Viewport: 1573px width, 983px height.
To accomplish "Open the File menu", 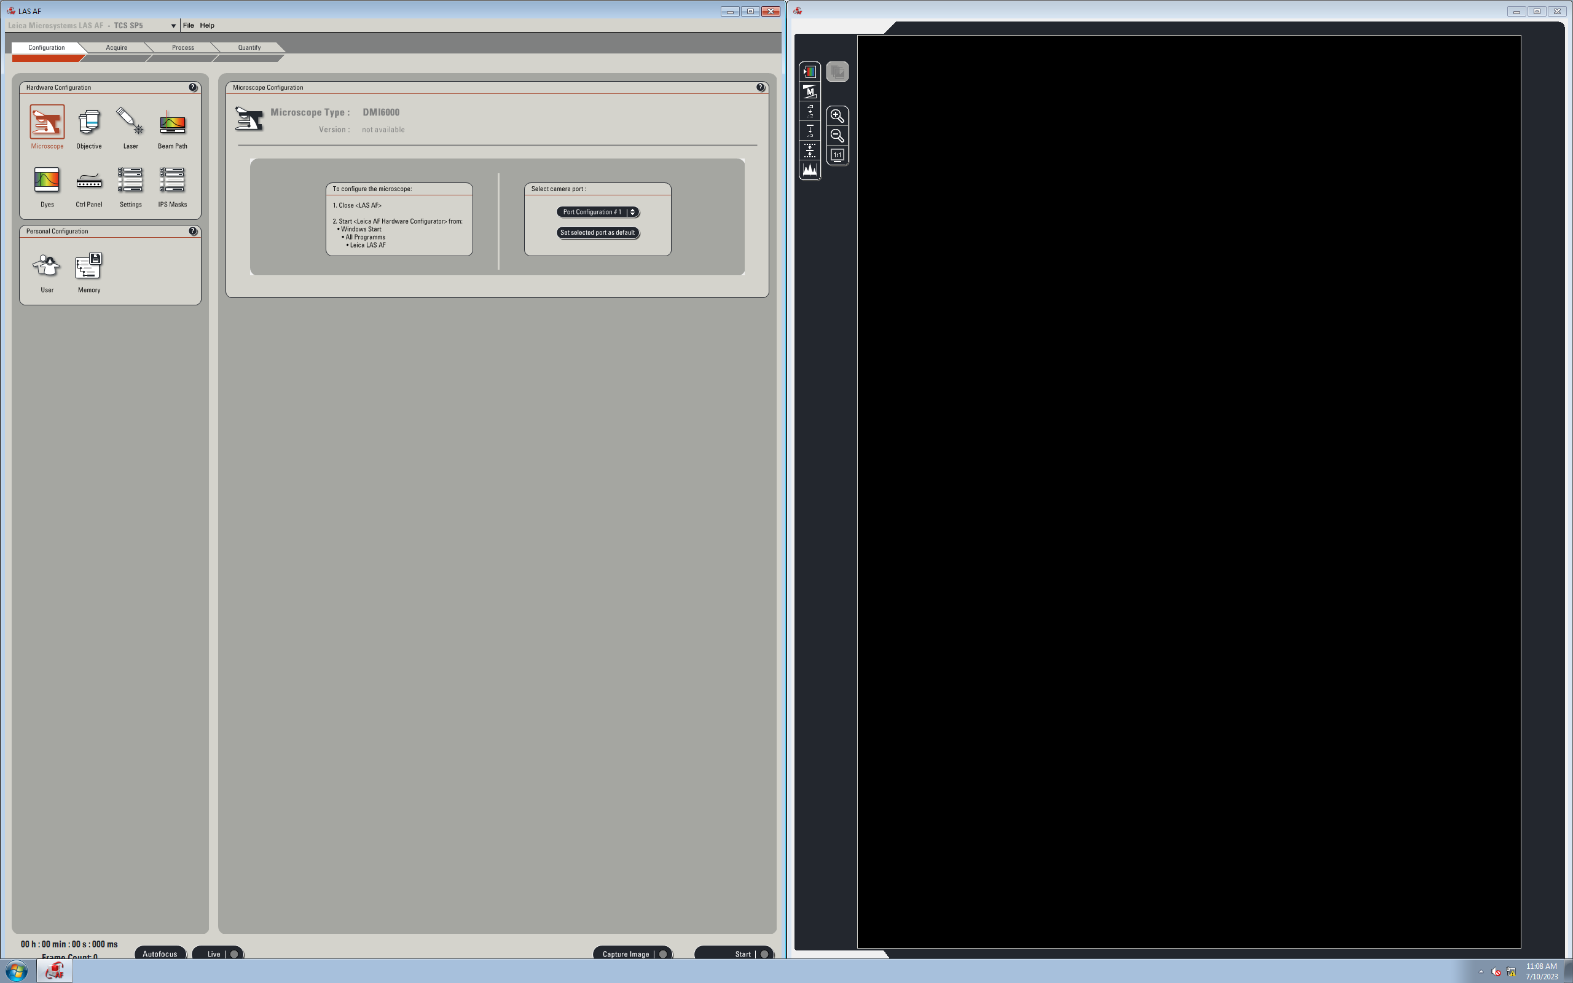I will [x=189, y=25].
